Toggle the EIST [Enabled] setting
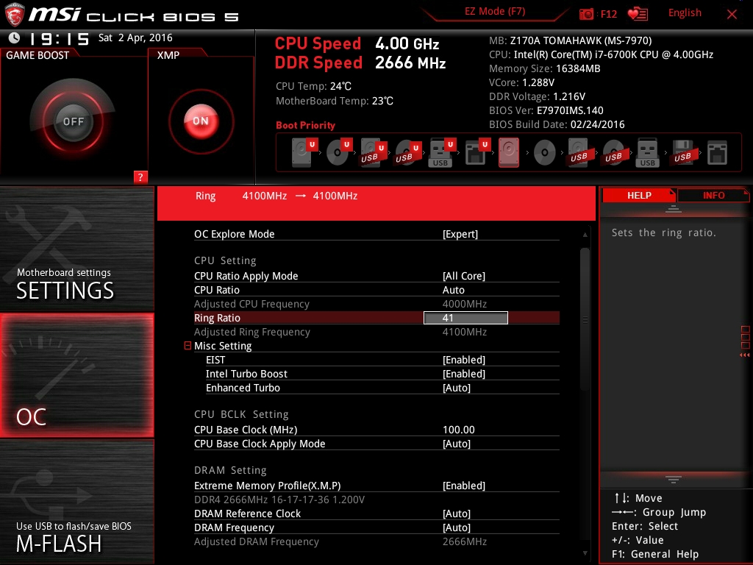The height and width of the screenshot is (565, 753). [464, 360]
